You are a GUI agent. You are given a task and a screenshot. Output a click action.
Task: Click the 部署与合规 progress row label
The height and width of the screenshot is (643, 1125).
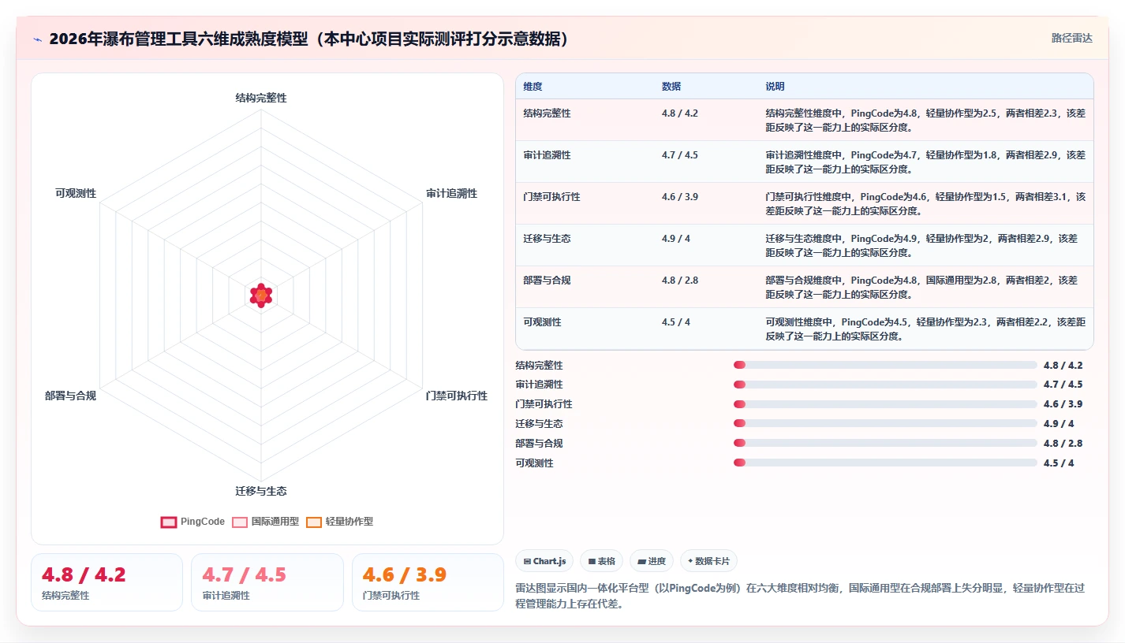(539, 444)
